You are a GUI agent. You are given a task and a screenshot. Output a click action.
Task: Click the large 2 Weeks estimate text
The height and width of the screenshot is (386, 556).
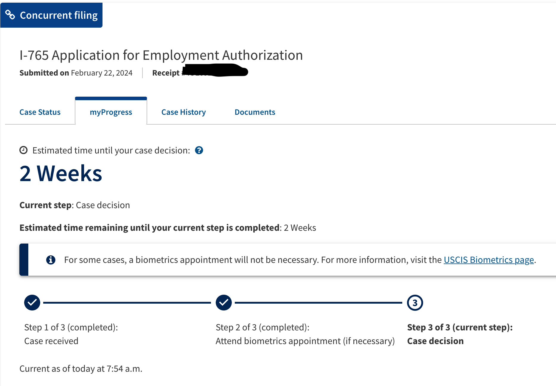click(x=61, y=173)
